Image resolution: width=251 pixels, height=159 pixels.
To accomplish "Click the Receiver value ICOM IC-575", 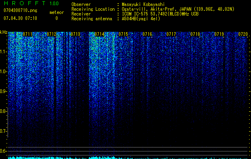I will tap(136, 14).
